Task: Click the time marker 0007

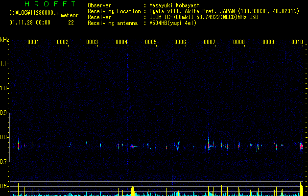Action: (210, 42)
